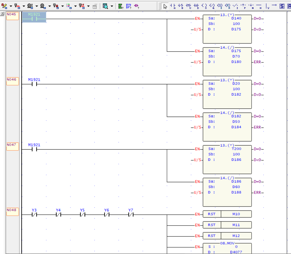Select the RST M10 instruction box
The width and height of the screenshot is (291, 254).
pos(227,214)
